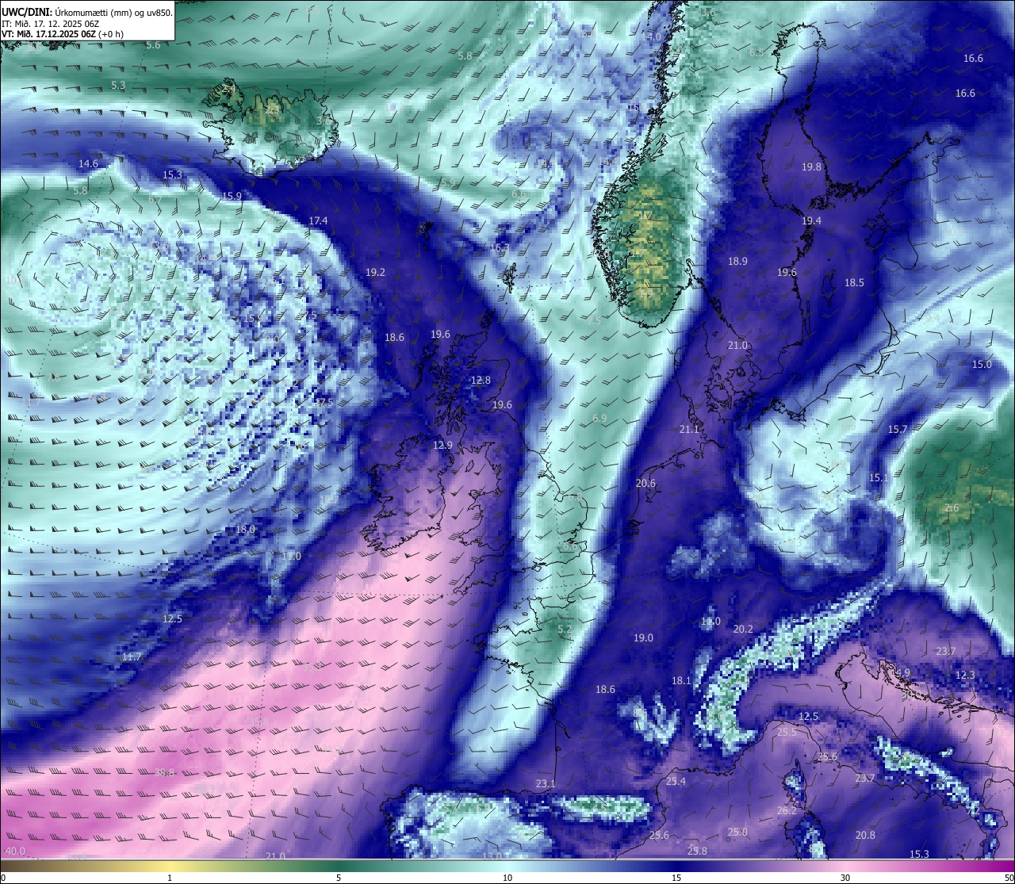
Task: Select the 26.2 value label
Action: 787,811
